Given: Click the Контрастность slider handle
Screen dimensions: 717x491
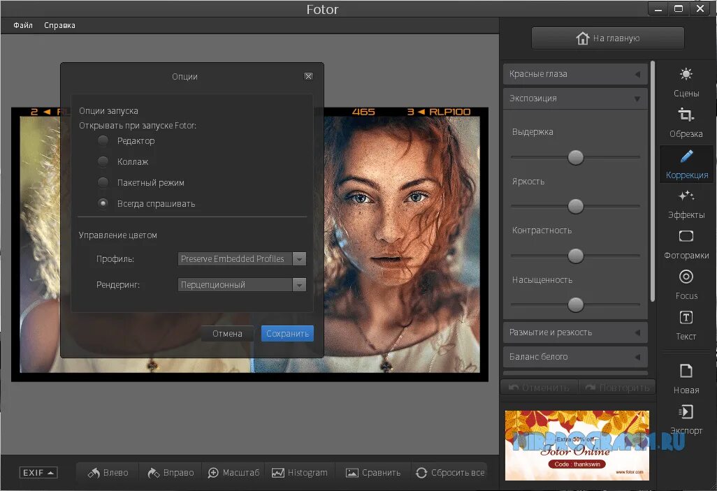Looking at the screenshot, I should pyautogui.click(x=576, y=256).
